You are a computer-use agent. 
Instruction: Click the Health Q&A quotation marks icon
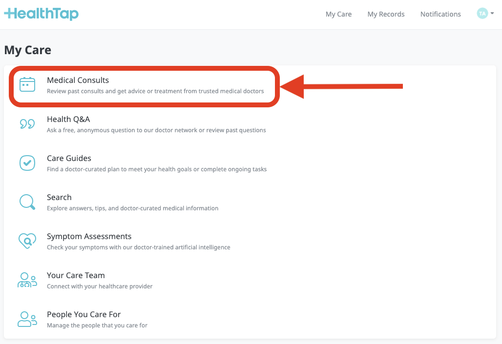coord(27,124)
